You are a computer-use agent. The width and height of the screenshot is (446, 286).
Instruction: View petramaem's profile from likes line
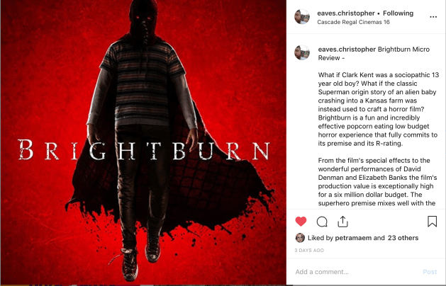click(x=353, y=238)
